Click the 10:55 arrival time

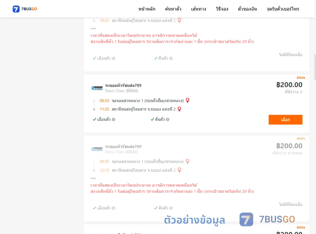(x=104, y=20)
